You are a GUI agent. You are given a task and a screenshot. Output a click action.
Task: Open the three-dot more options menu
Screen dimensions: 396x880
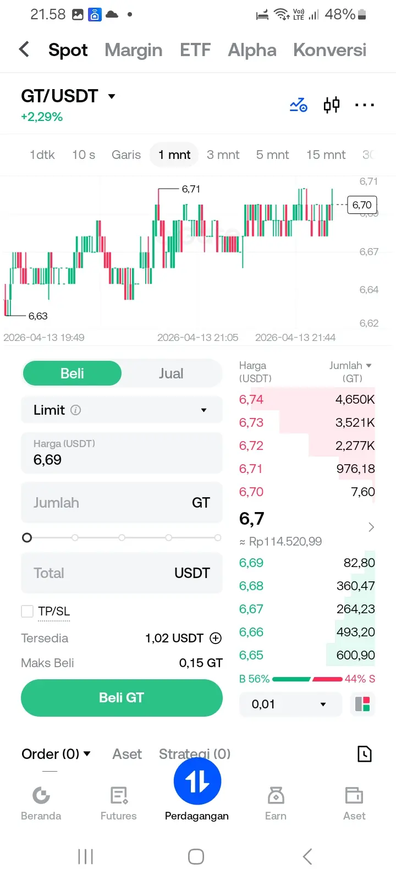(364, 105)
